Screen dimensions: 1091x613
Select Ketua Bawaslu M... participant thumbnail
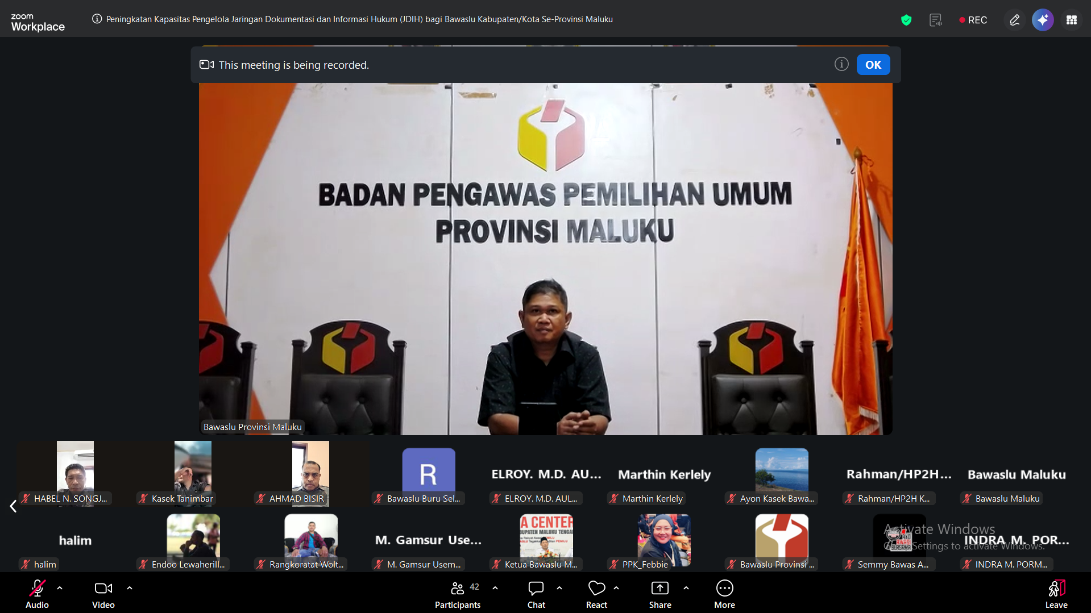click(546, 539)
